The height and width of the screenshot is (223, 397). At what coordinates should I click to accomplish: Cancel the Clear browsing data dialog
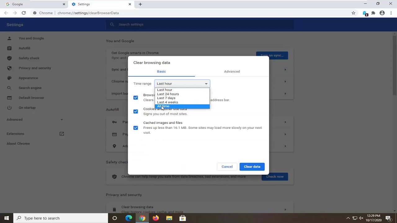pos(227,167)
